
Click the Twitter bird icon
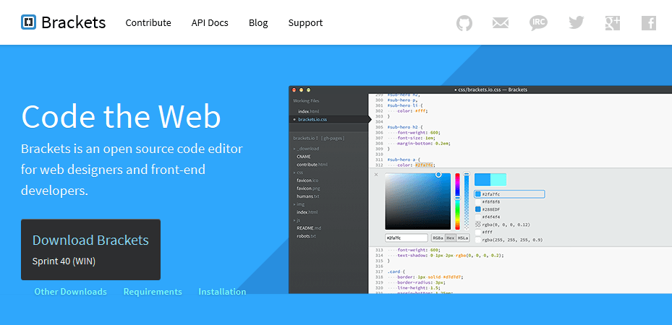pos(576,23)
